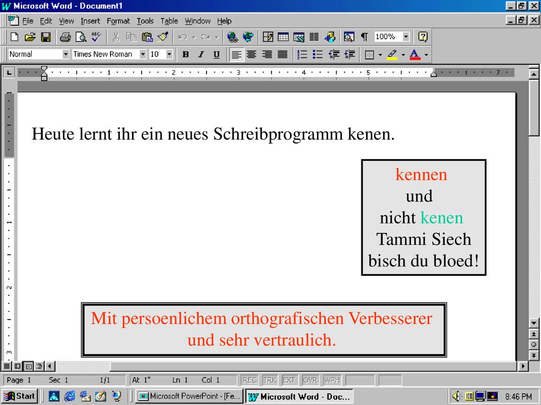Open the zoom percentage dropdown

click(406, 36)
